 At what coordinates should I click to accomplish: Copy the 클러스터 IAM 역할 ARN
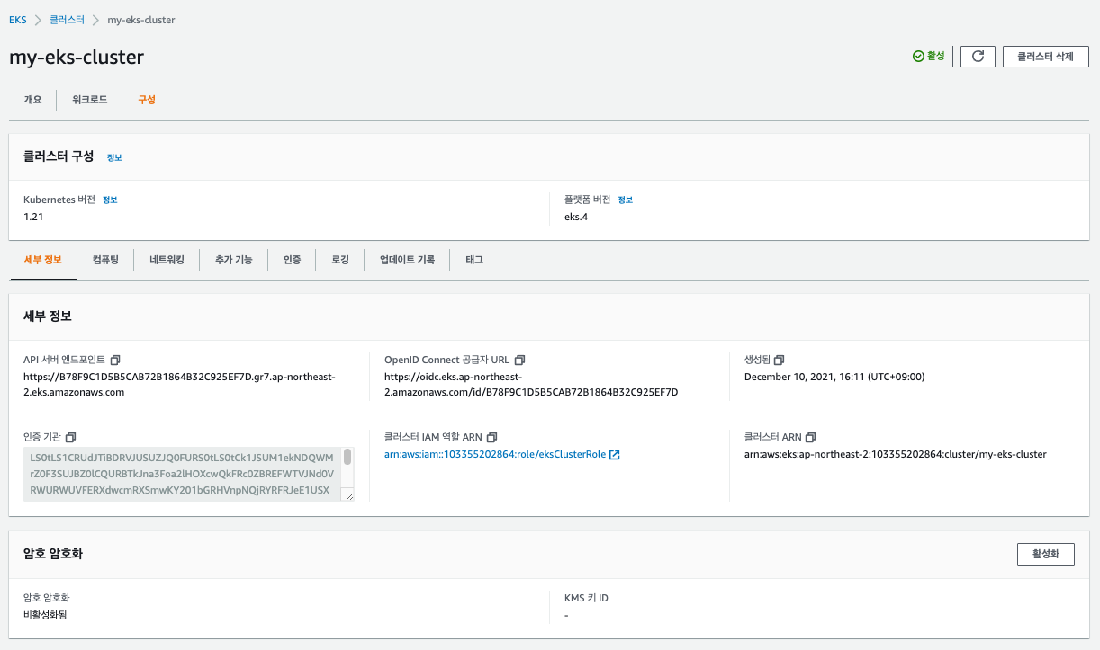[491, 437]
